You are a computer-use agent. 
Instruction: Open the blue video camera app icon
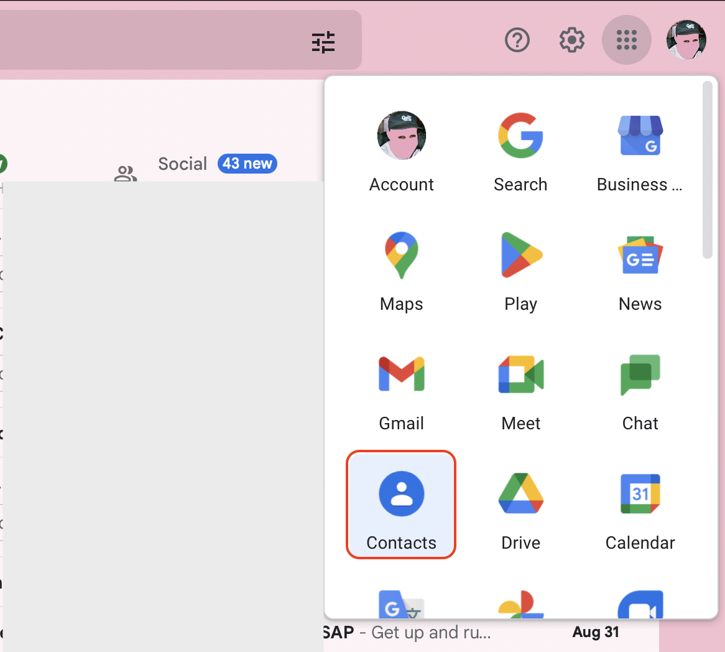click(x=640, y=603)
